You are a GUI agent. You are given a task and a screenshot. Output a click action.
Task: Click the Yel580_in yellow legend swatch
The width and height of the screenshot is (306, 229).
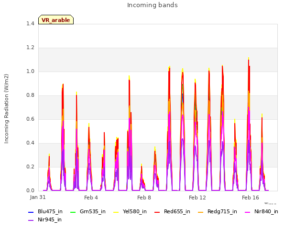(x=116, y=212)
